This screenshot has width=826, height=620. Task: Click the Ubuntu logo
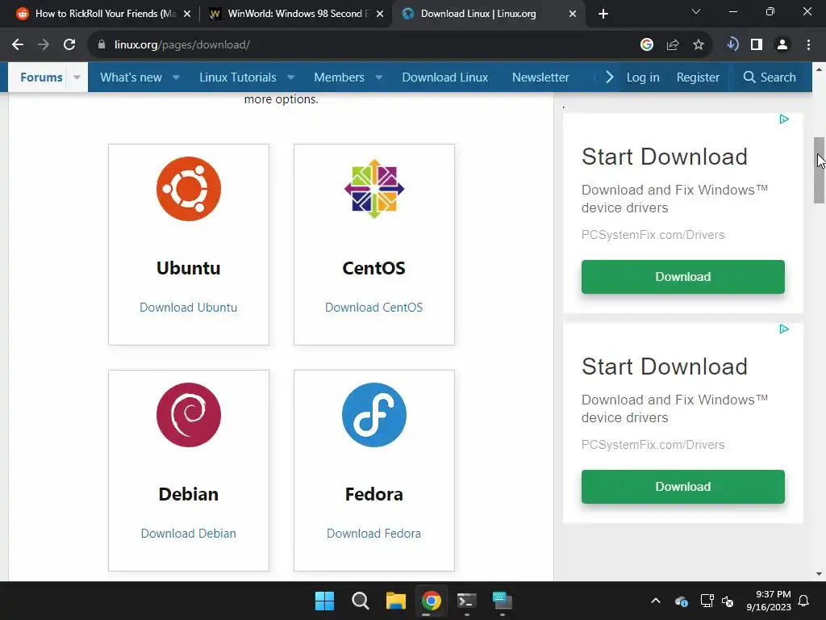coord(189,189)
